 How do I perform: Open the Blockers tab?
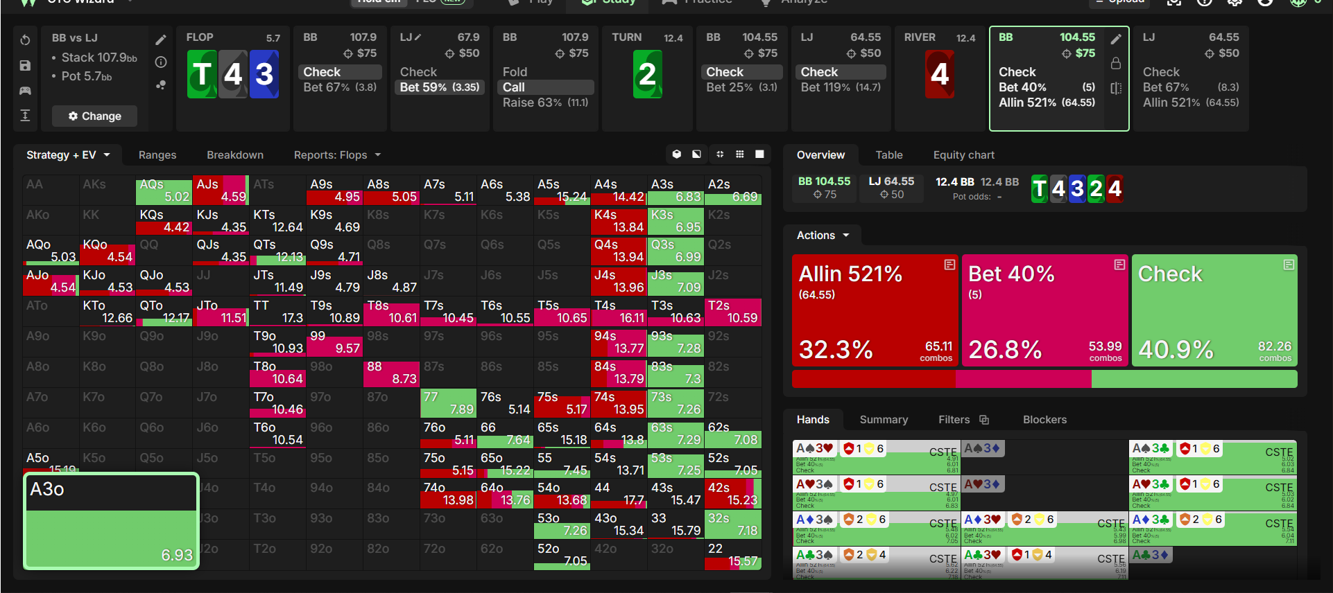point(1044,420)
